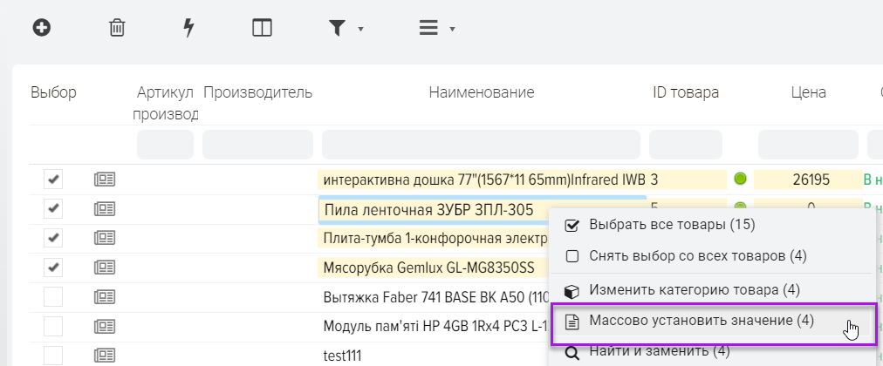Viewport: 883px width, 366px height.
Task: Open card icon for test111 row
Action: pyautogui.click(x=105, y=356)
